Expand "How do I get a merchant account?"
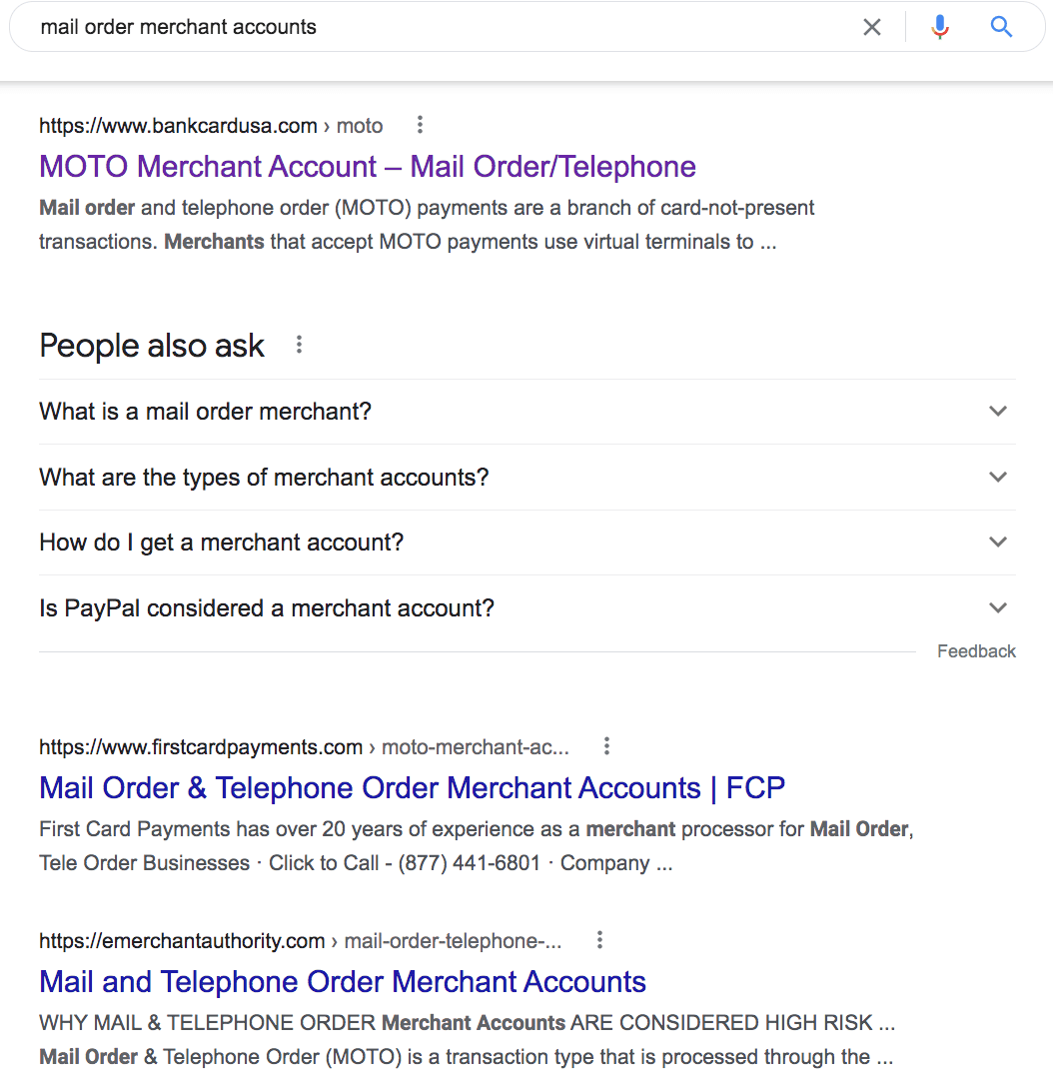The width and height of the screenshot is (1053, 1089). [997, 543]
